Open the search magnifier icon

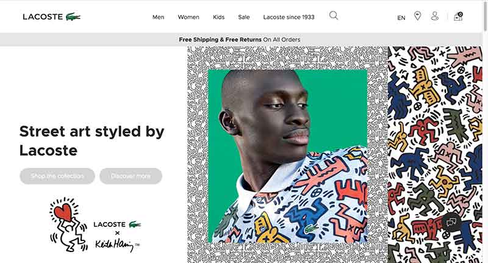tap(334, 15)
